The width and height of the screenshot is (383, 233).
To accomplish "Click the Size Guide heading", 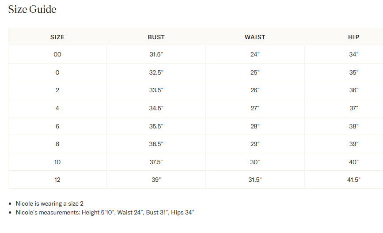I will click(32, 9).
